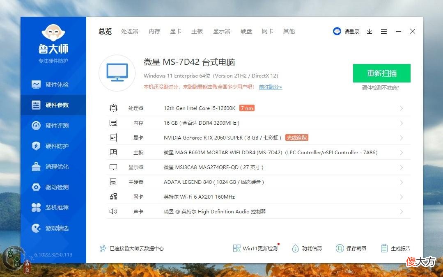Image resolution: width=443 pixels, height=277 pixels.
Task: Switch to the 硬盘 tab
Action: (x=246, y=31)
